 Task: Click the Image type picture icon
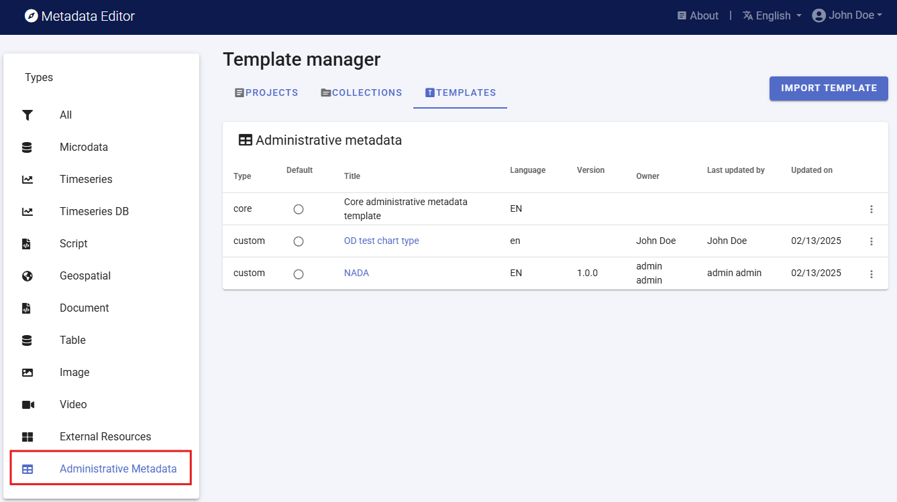pos(28,373)
